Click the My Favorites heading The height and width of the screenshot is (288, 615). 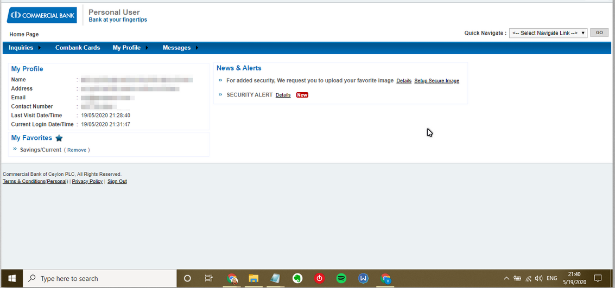(x=31, y=138)
